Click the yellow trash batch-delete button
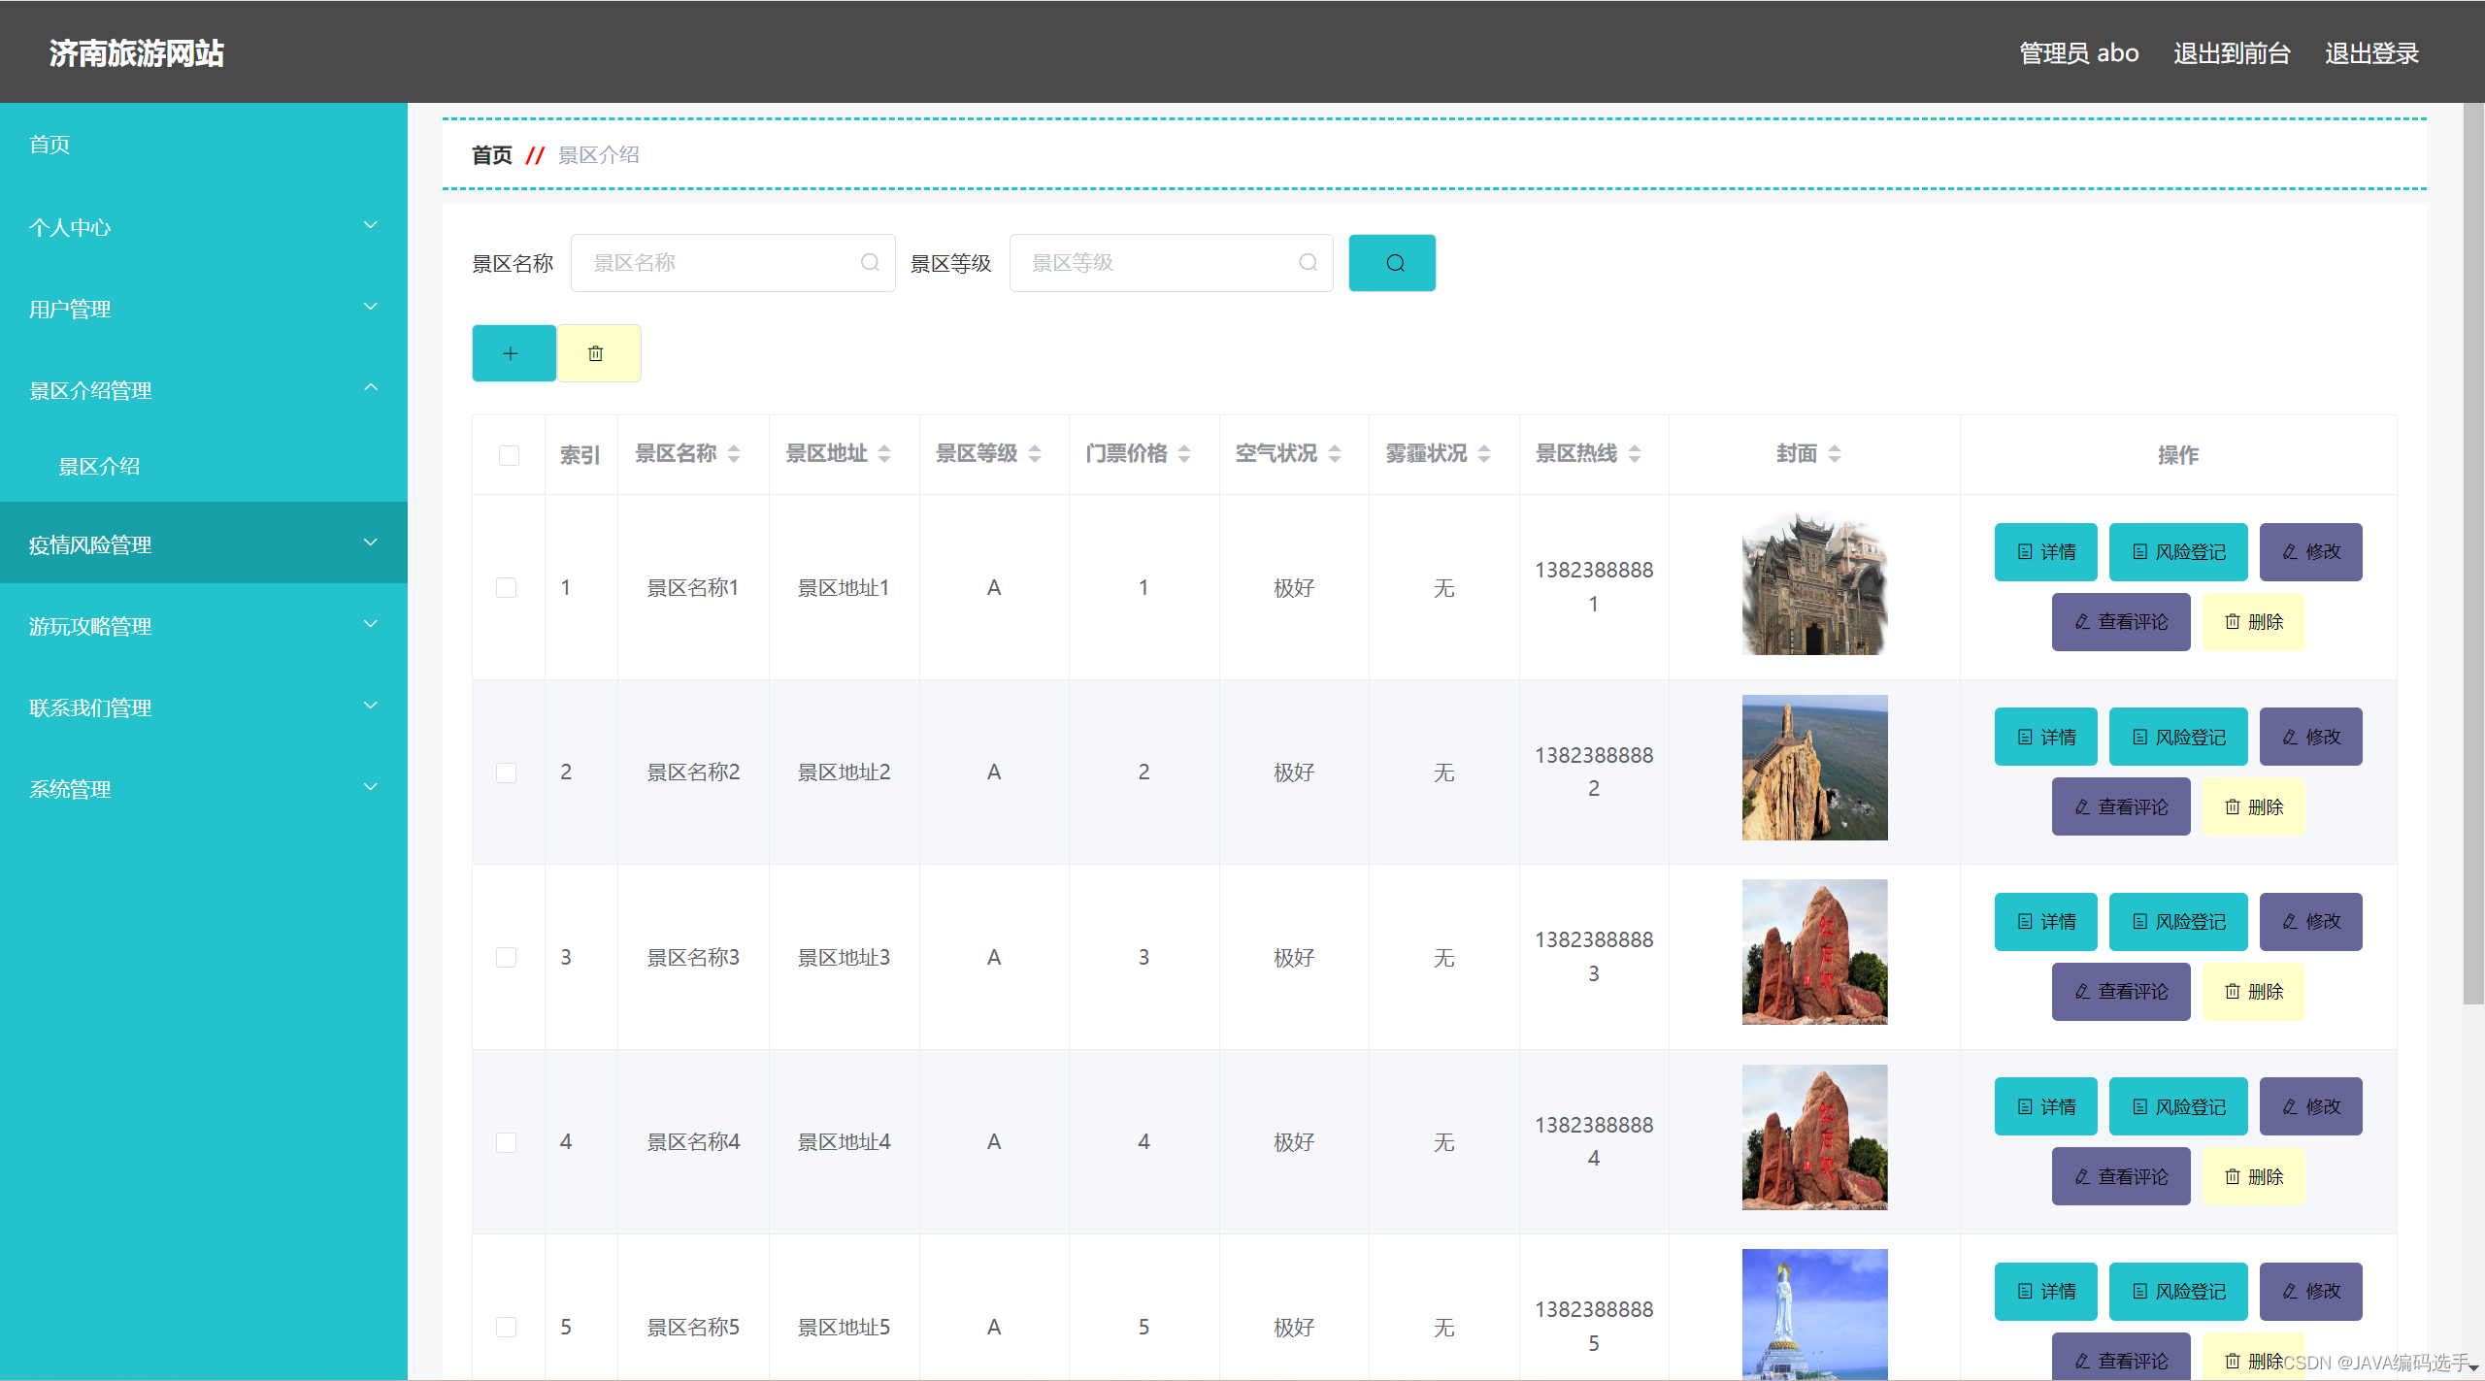Viewport: 2485px width, 1381px height. tap(598, 353)
